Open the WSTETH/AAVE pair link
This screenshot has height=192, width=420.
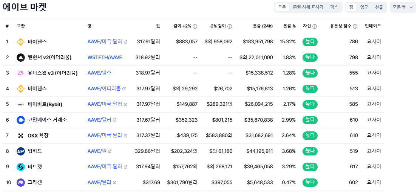[105, 58]
